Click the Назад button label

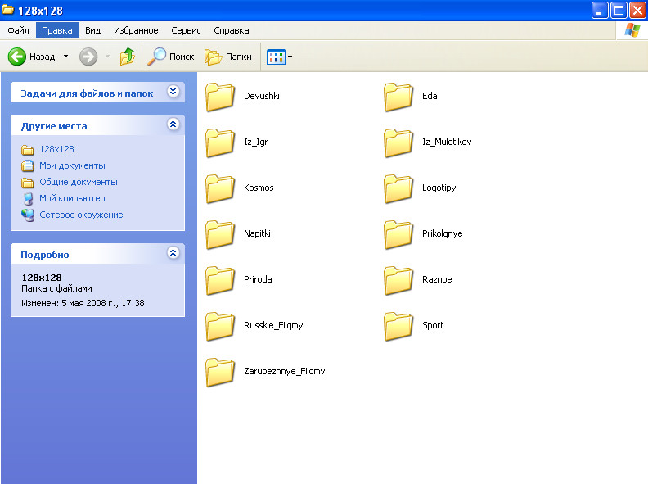pyautogui.click(x=43, y=57)
